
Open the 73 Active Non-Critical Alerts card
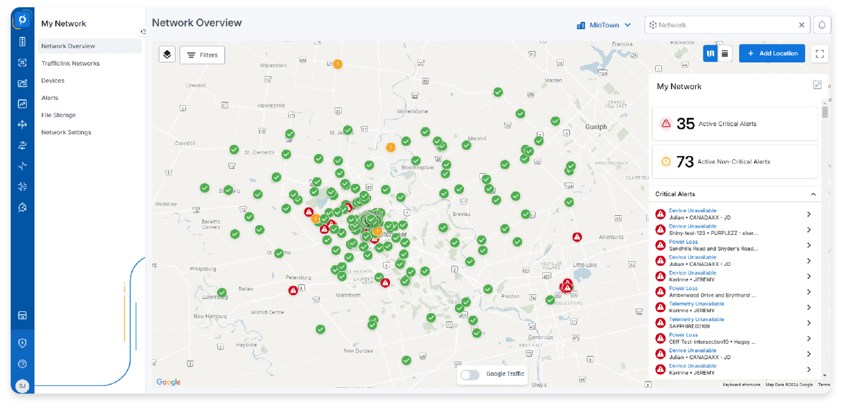[735, 161]
